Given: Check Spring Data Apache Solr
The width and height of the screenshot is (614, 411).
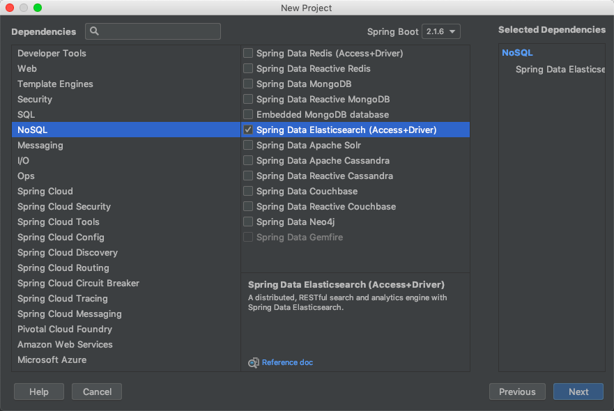Looking at the screenshot, I should pos(248,145).
